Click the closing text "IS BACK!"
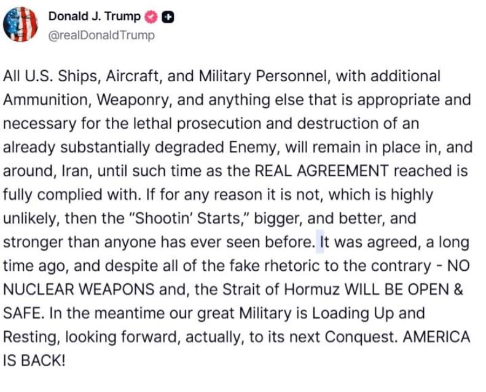Viewport: 486px width, 392px height. (x=34, y=361)
